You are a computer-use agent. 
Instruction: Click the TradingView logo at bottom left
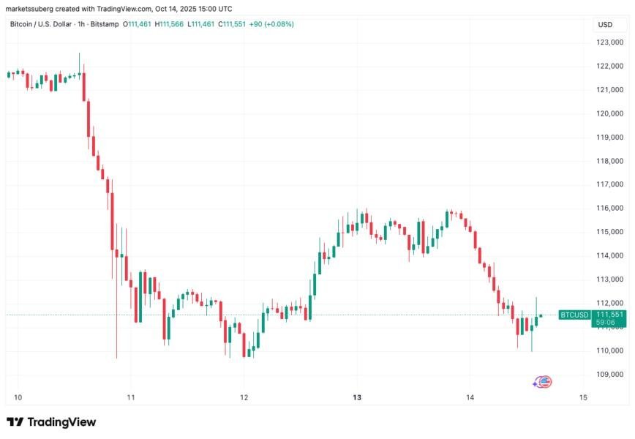tap(51, 422)
